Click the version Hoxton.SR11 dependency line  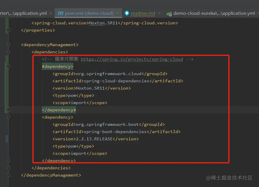[x=92, y=88]
